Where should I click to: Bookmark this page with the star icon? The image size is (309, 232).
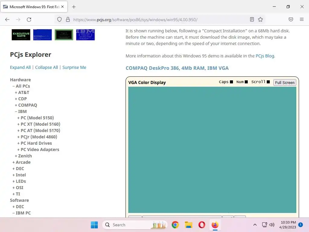point(260,19)
